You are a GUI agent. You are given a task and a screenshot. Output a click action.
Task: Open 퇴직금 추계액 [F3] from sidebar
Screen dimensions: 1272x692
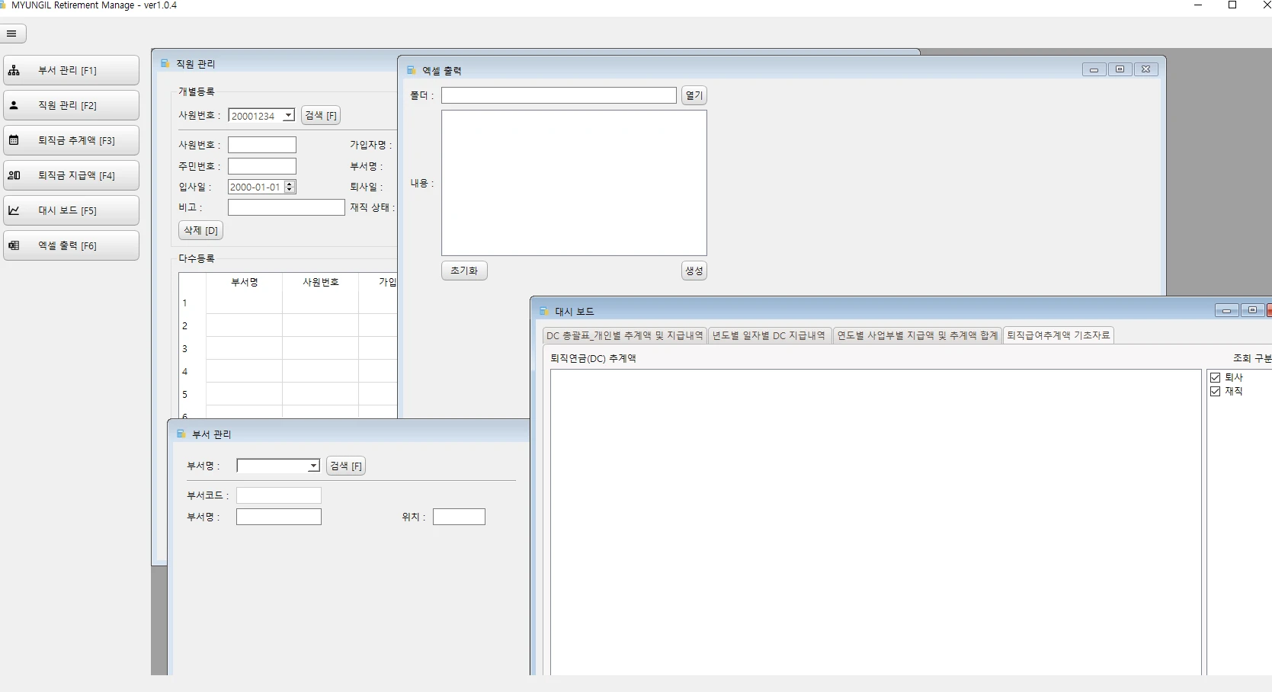(71, 140)
